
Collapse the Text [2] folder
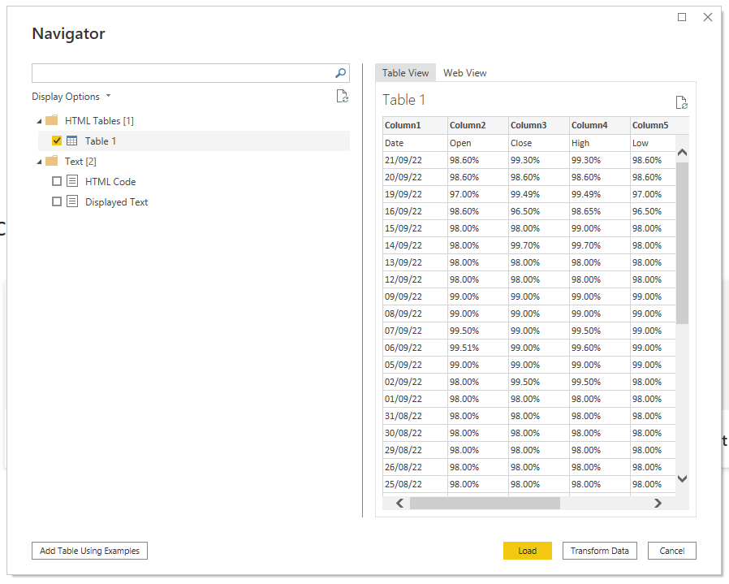click(x=39, y=162)
